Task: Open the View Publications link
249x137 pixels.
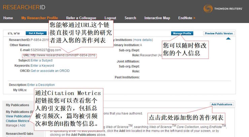Action: tap(18, 116)
